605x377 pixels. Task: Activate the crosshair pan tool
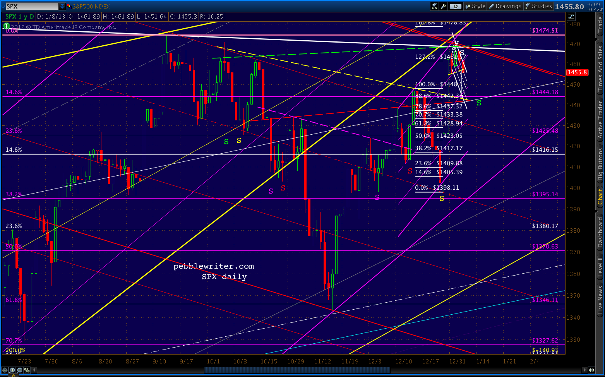(x=5, y=370)
